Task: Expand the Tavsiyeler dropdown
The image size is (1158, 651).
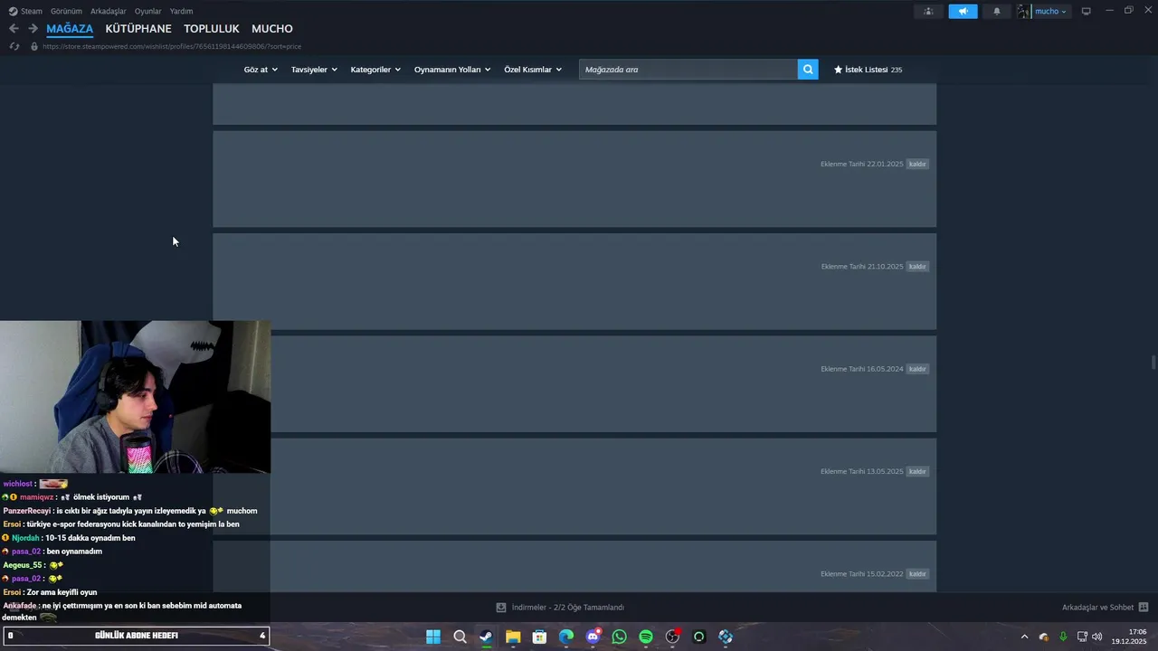Action: 314,70
